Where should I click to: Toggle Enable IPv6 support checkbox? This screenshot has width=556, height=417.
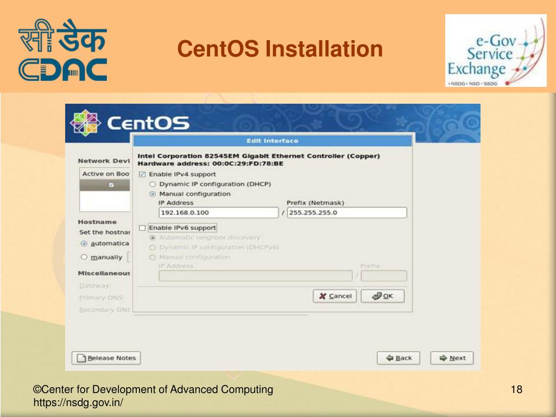click(x=143, y=228)
